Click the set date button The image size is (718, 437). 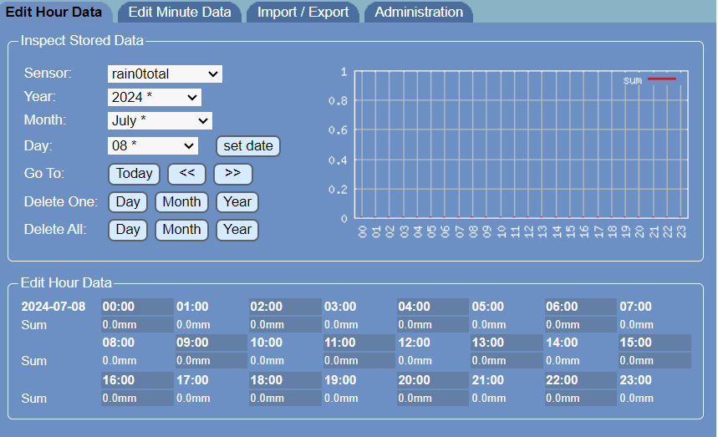point(248,146)
